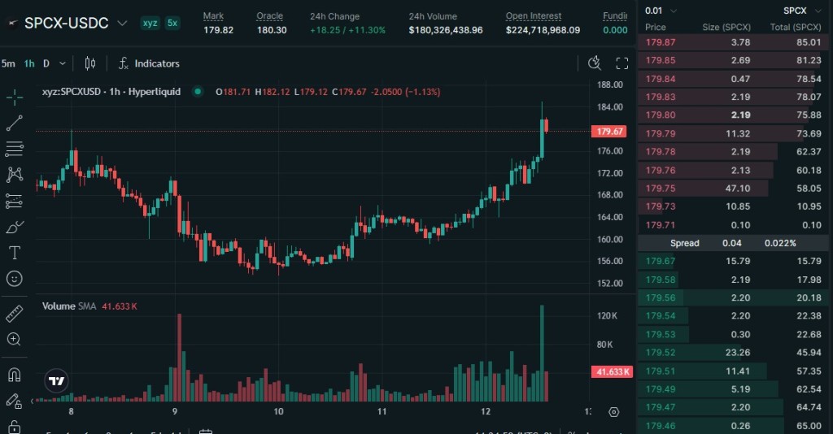
Task: Click bid price 179.51 in order book
Action: click(x=661, y=371)
